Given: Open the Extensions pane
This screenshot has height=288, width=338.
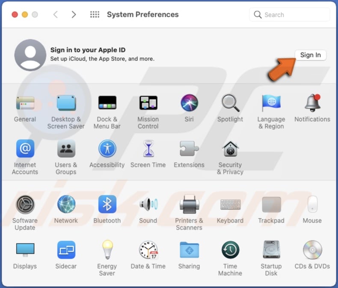Looking at the screenshot, I should click(189, 149).
